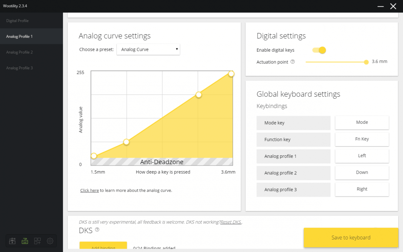Click the Actuation point help icon
403x252 pixels.
292,62
